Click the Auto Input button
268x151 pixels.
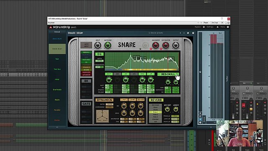pyautogui.click(x=86, y=45)
